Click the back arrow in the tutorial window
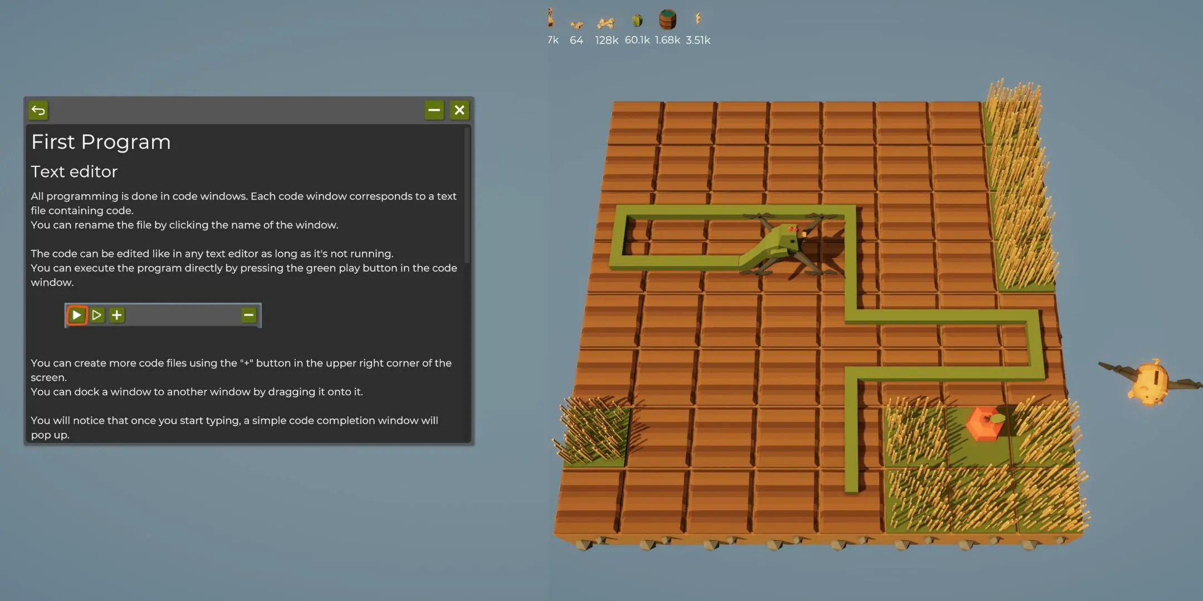 point(38,110)
